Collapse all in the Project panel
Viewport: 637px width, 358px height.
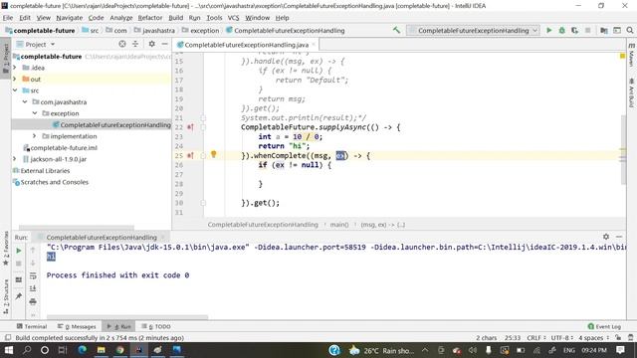click(x=135, y=44)
